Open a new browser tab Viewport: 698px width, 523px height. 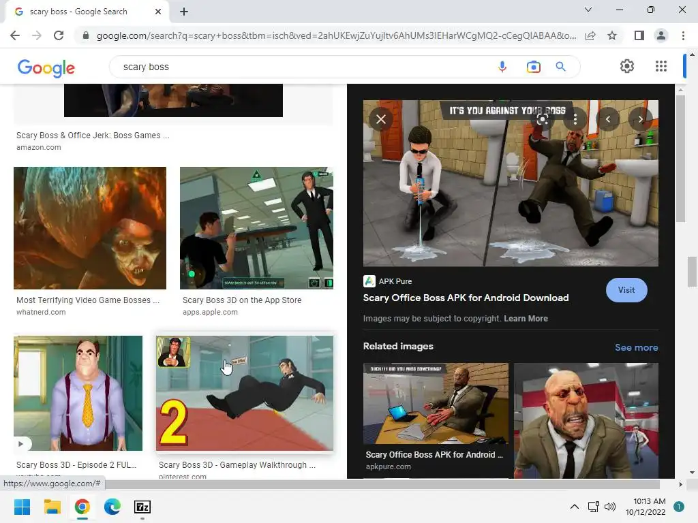(x=184, y=12)
